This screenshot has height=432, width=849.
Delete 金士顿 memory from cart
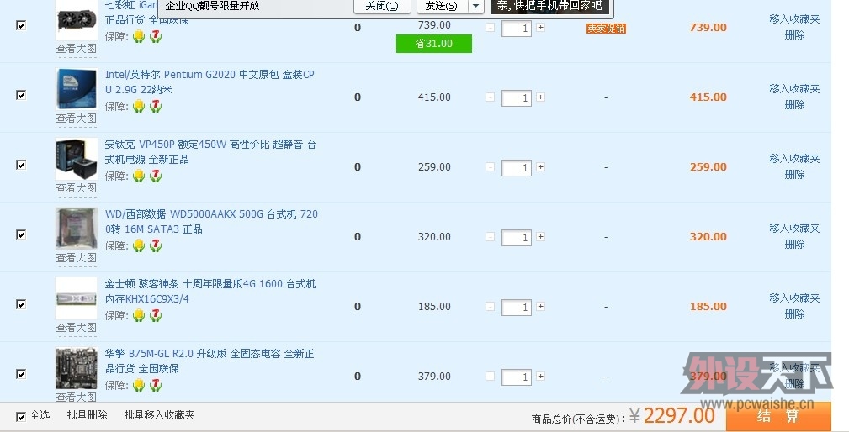794,314
